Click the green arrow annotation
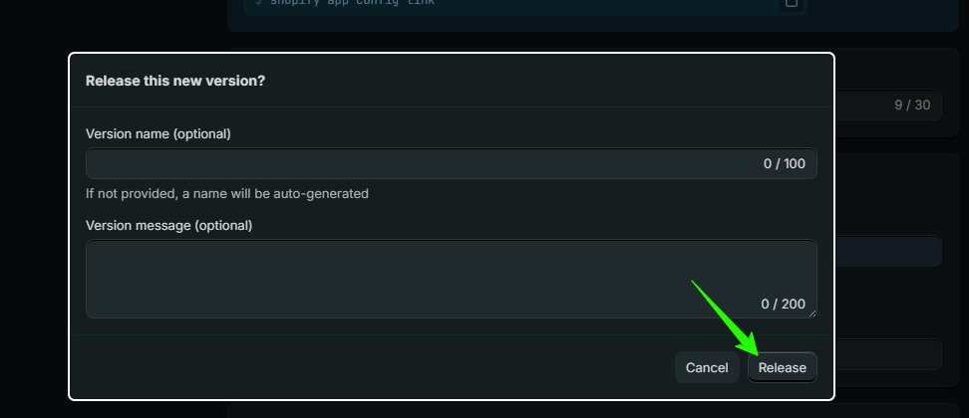Screen dimensions: 969x418 [x=725, y=318]
